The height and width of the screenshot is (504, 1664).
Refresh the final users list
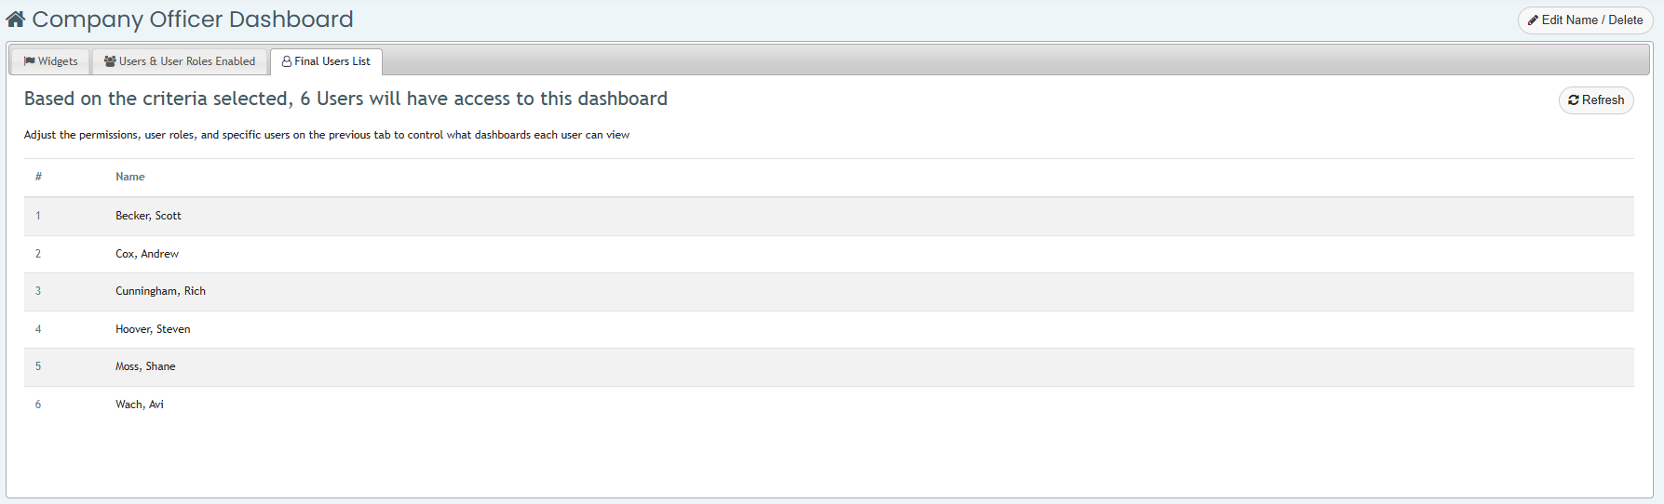(x=1596, y=100)
